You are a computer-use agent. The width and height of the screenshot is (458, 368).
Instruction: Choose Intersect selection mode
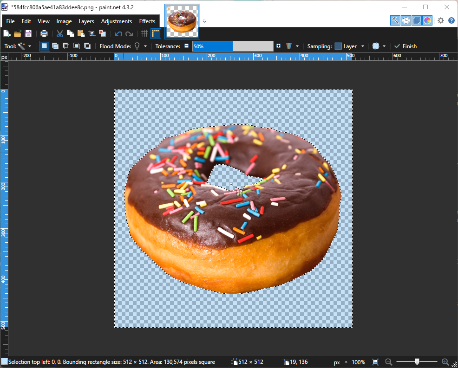click(x=77, y=46)
